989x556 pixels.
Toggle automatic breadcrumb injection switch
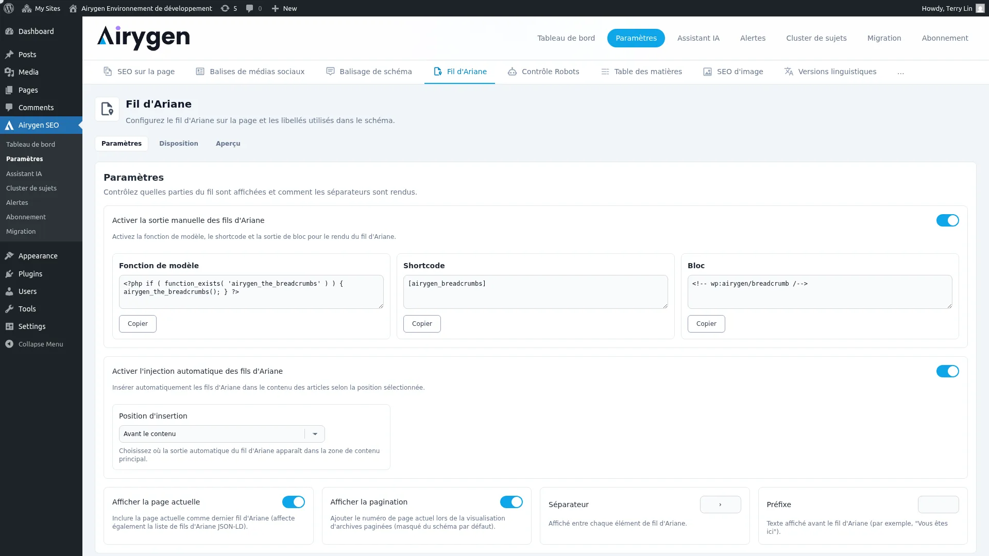[x=947, y=371]
